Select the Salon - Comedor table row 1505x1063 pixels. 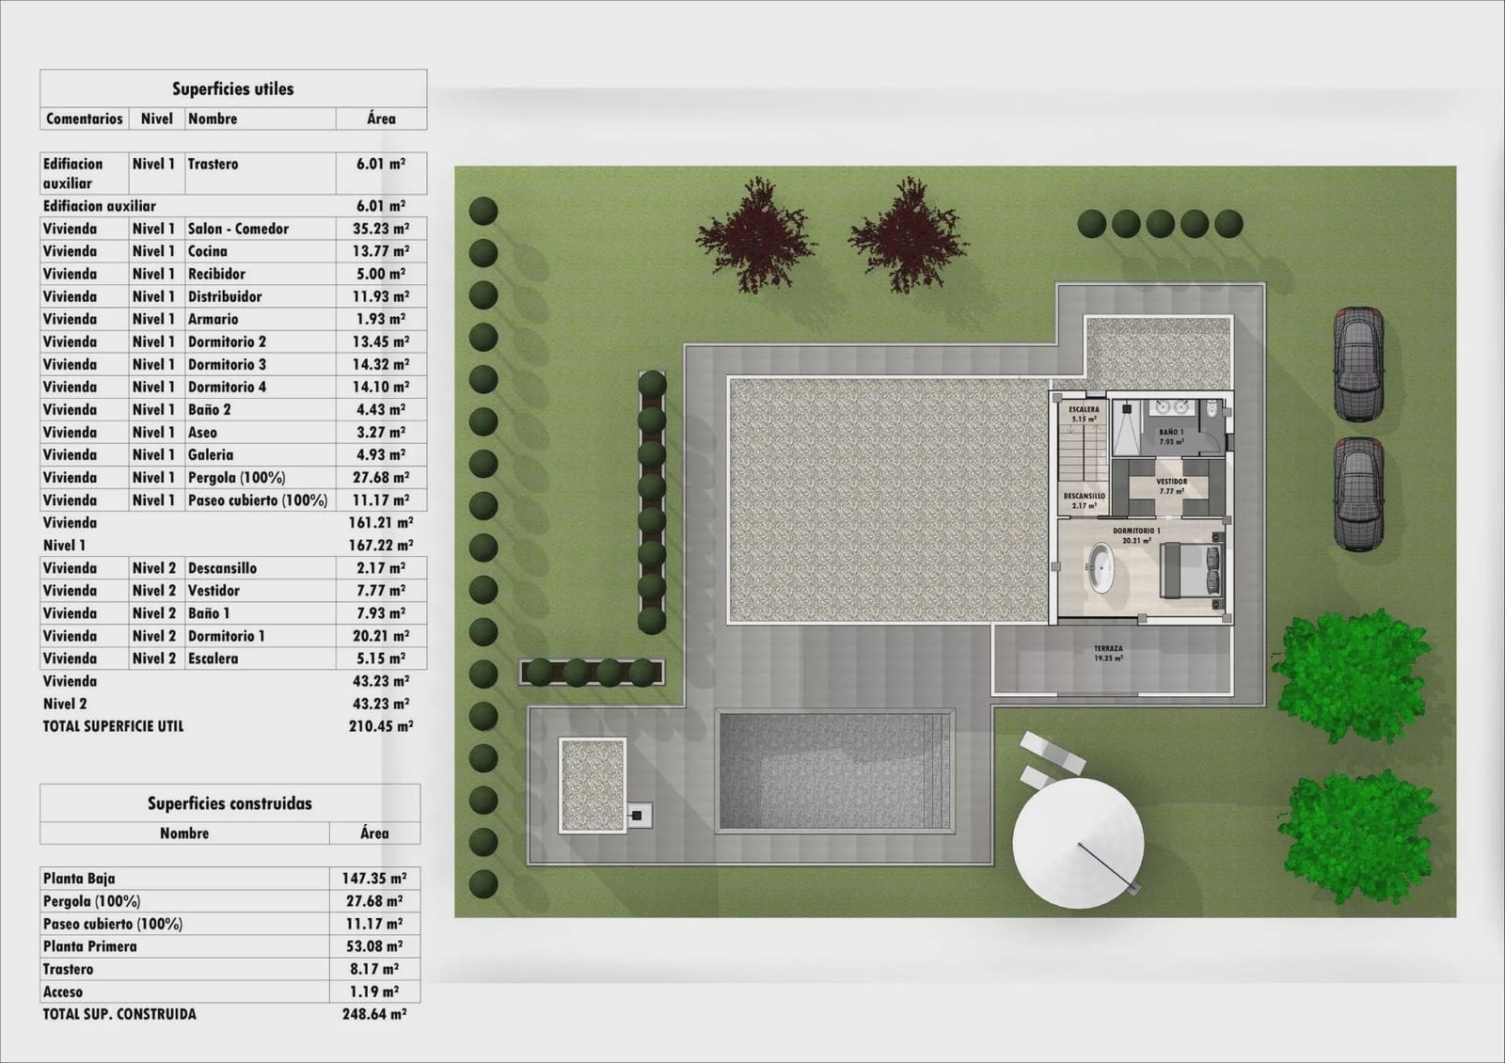233,229
